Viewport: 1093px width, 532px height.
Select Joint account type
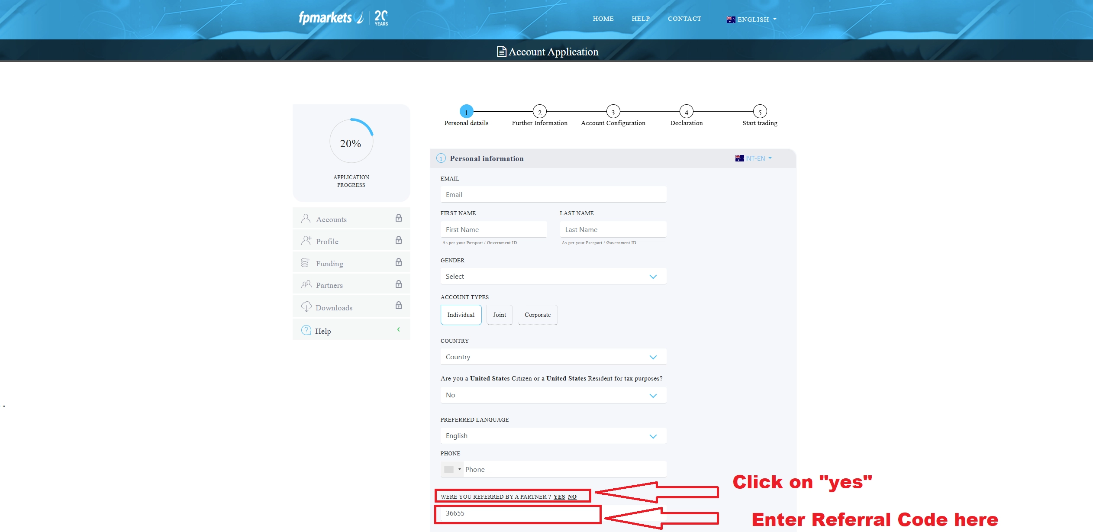tap(499, 315)
